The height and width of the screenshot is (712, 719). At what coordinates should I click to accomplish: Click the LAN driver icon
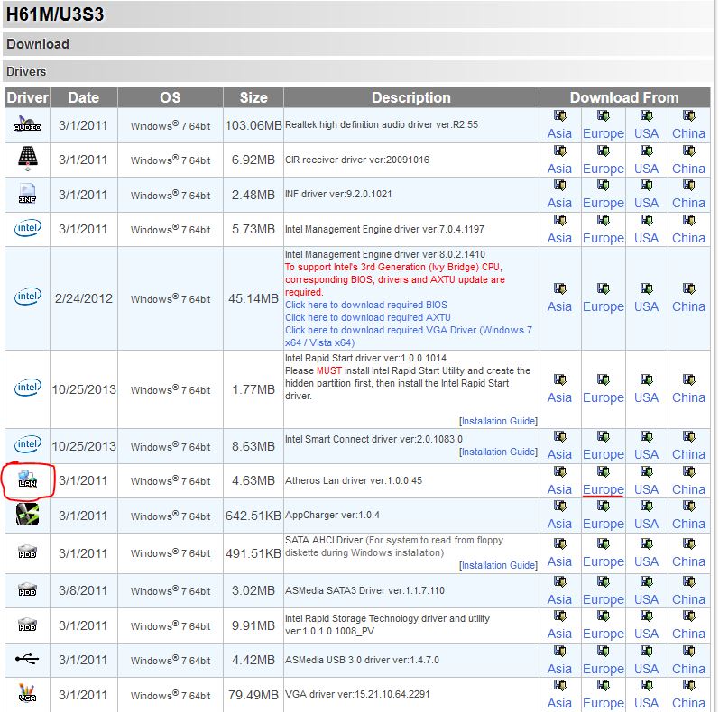coord(27,479)
